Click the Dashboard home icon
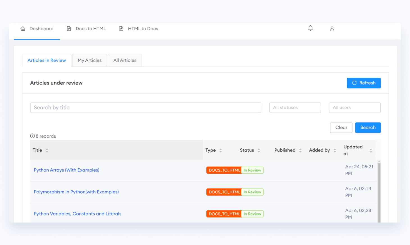 23,28
